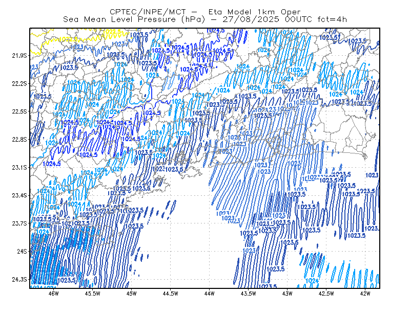Click the 24.3S latitude axis label

(19, 280)
